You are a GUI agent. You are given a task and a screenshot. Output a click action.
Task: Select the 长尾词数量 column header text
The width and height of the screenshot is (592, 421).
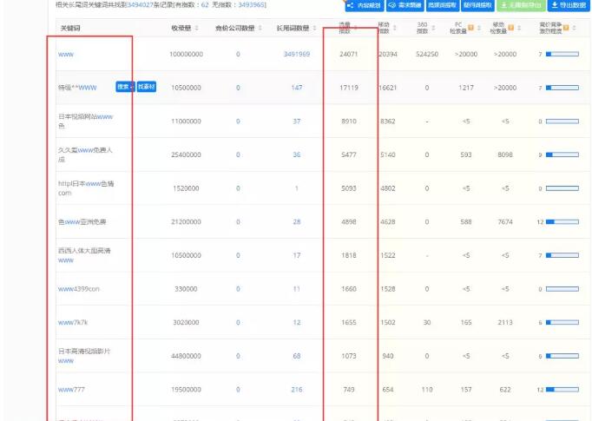[293, 28]
